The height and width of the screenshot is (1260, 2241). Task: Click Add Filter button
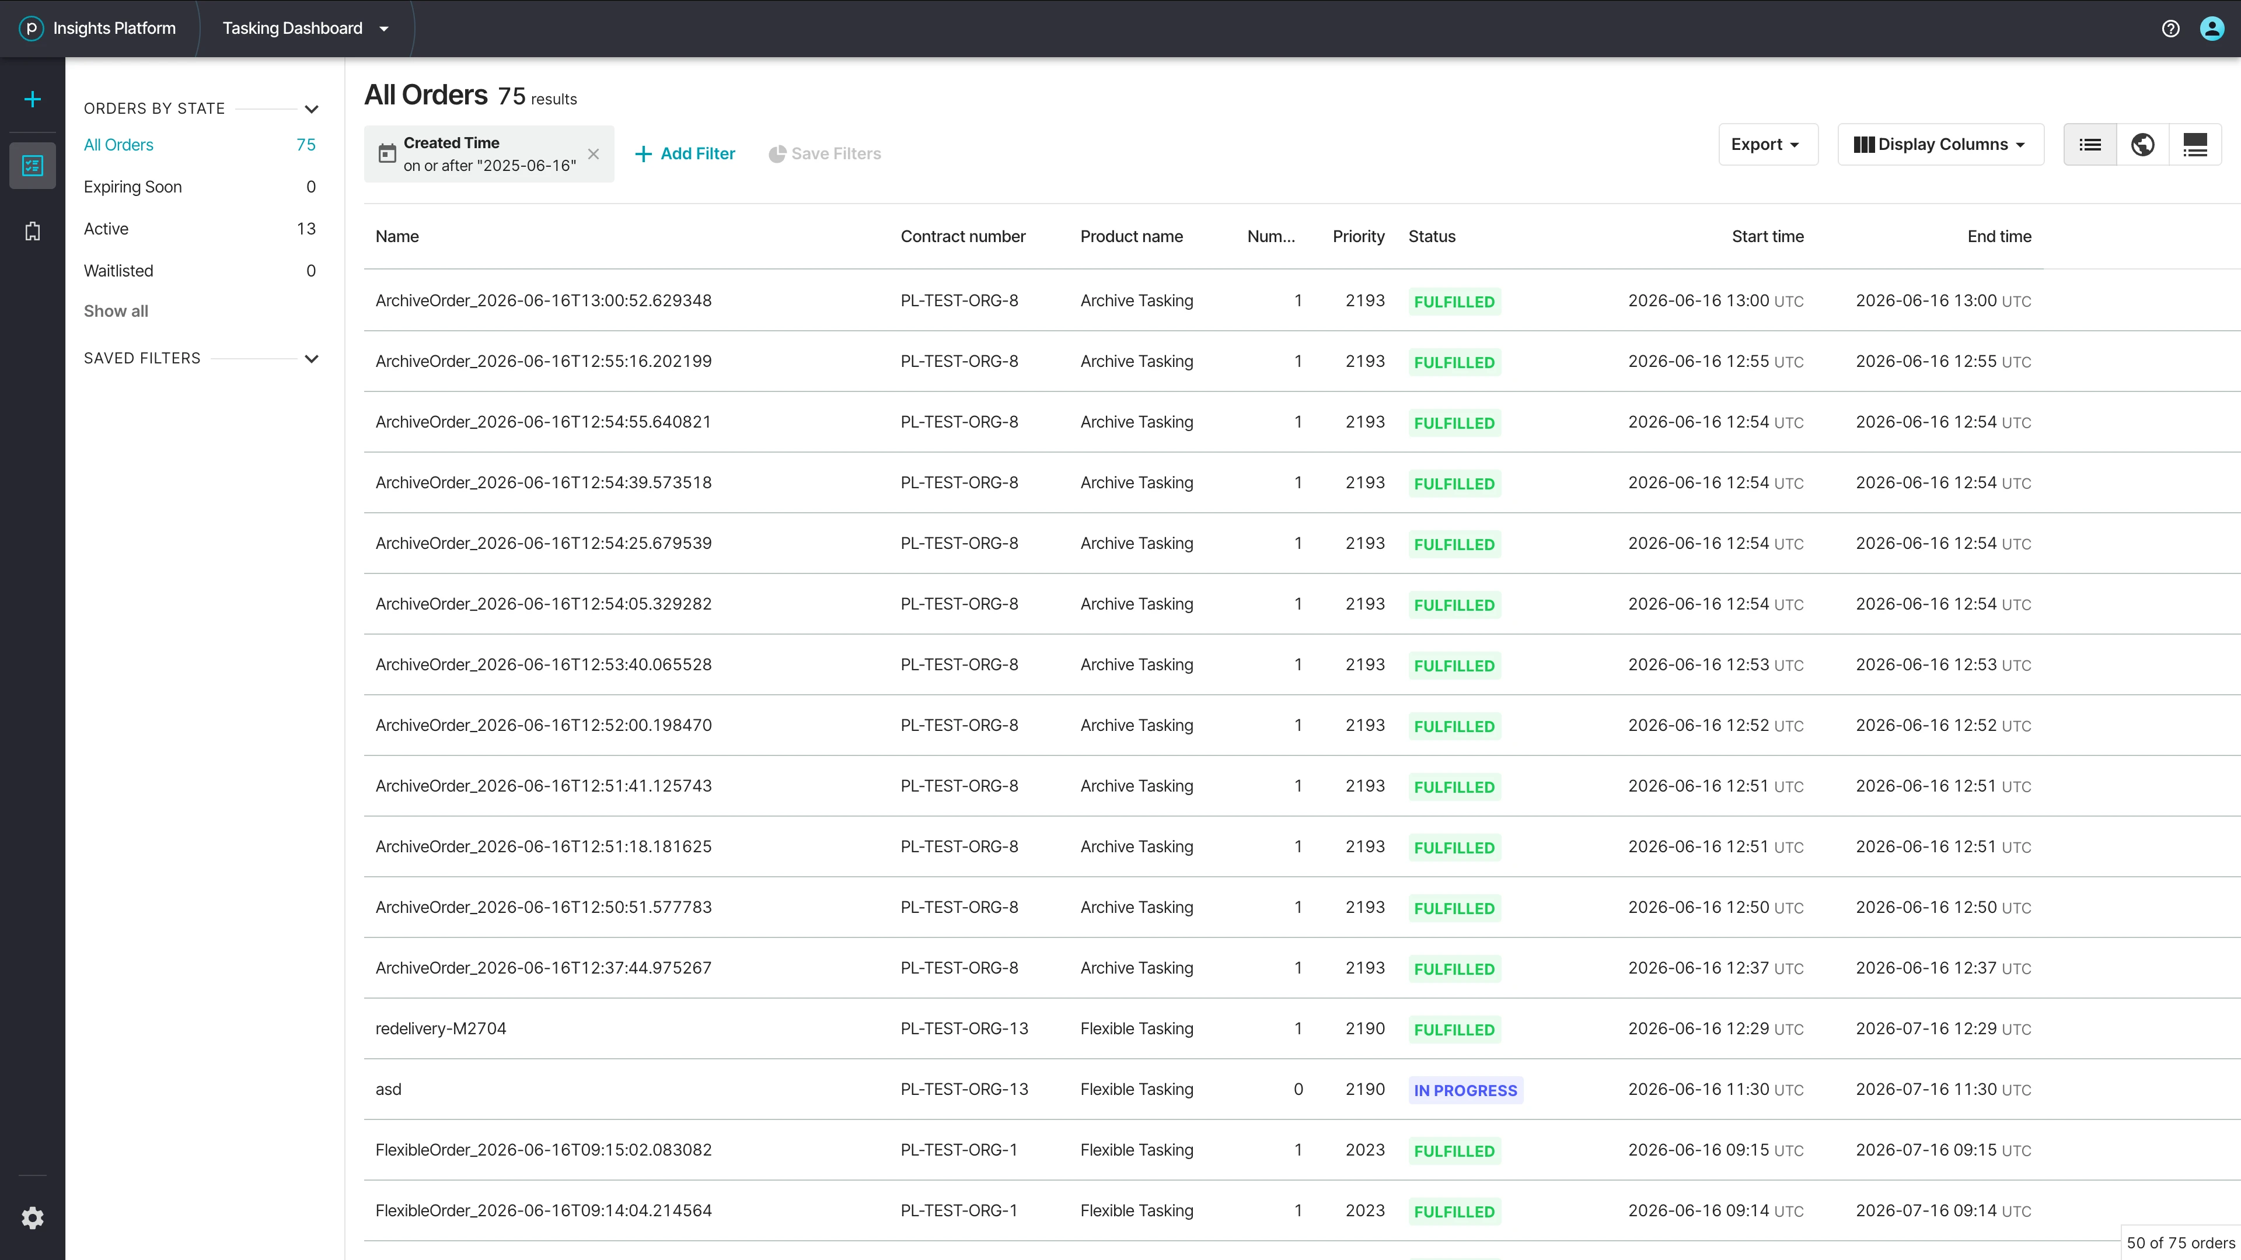(686, 154)
